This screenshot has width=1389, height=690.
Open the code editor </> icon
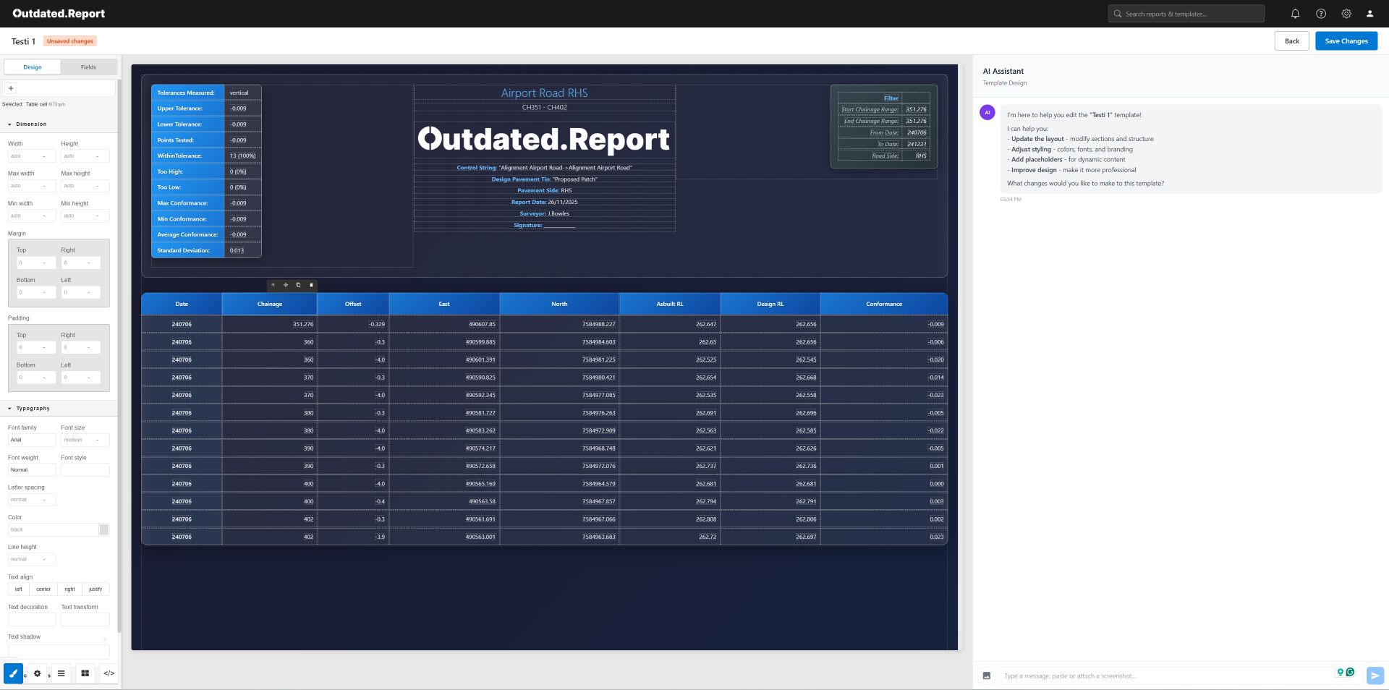pyautogui.click(x=109, y=673)
